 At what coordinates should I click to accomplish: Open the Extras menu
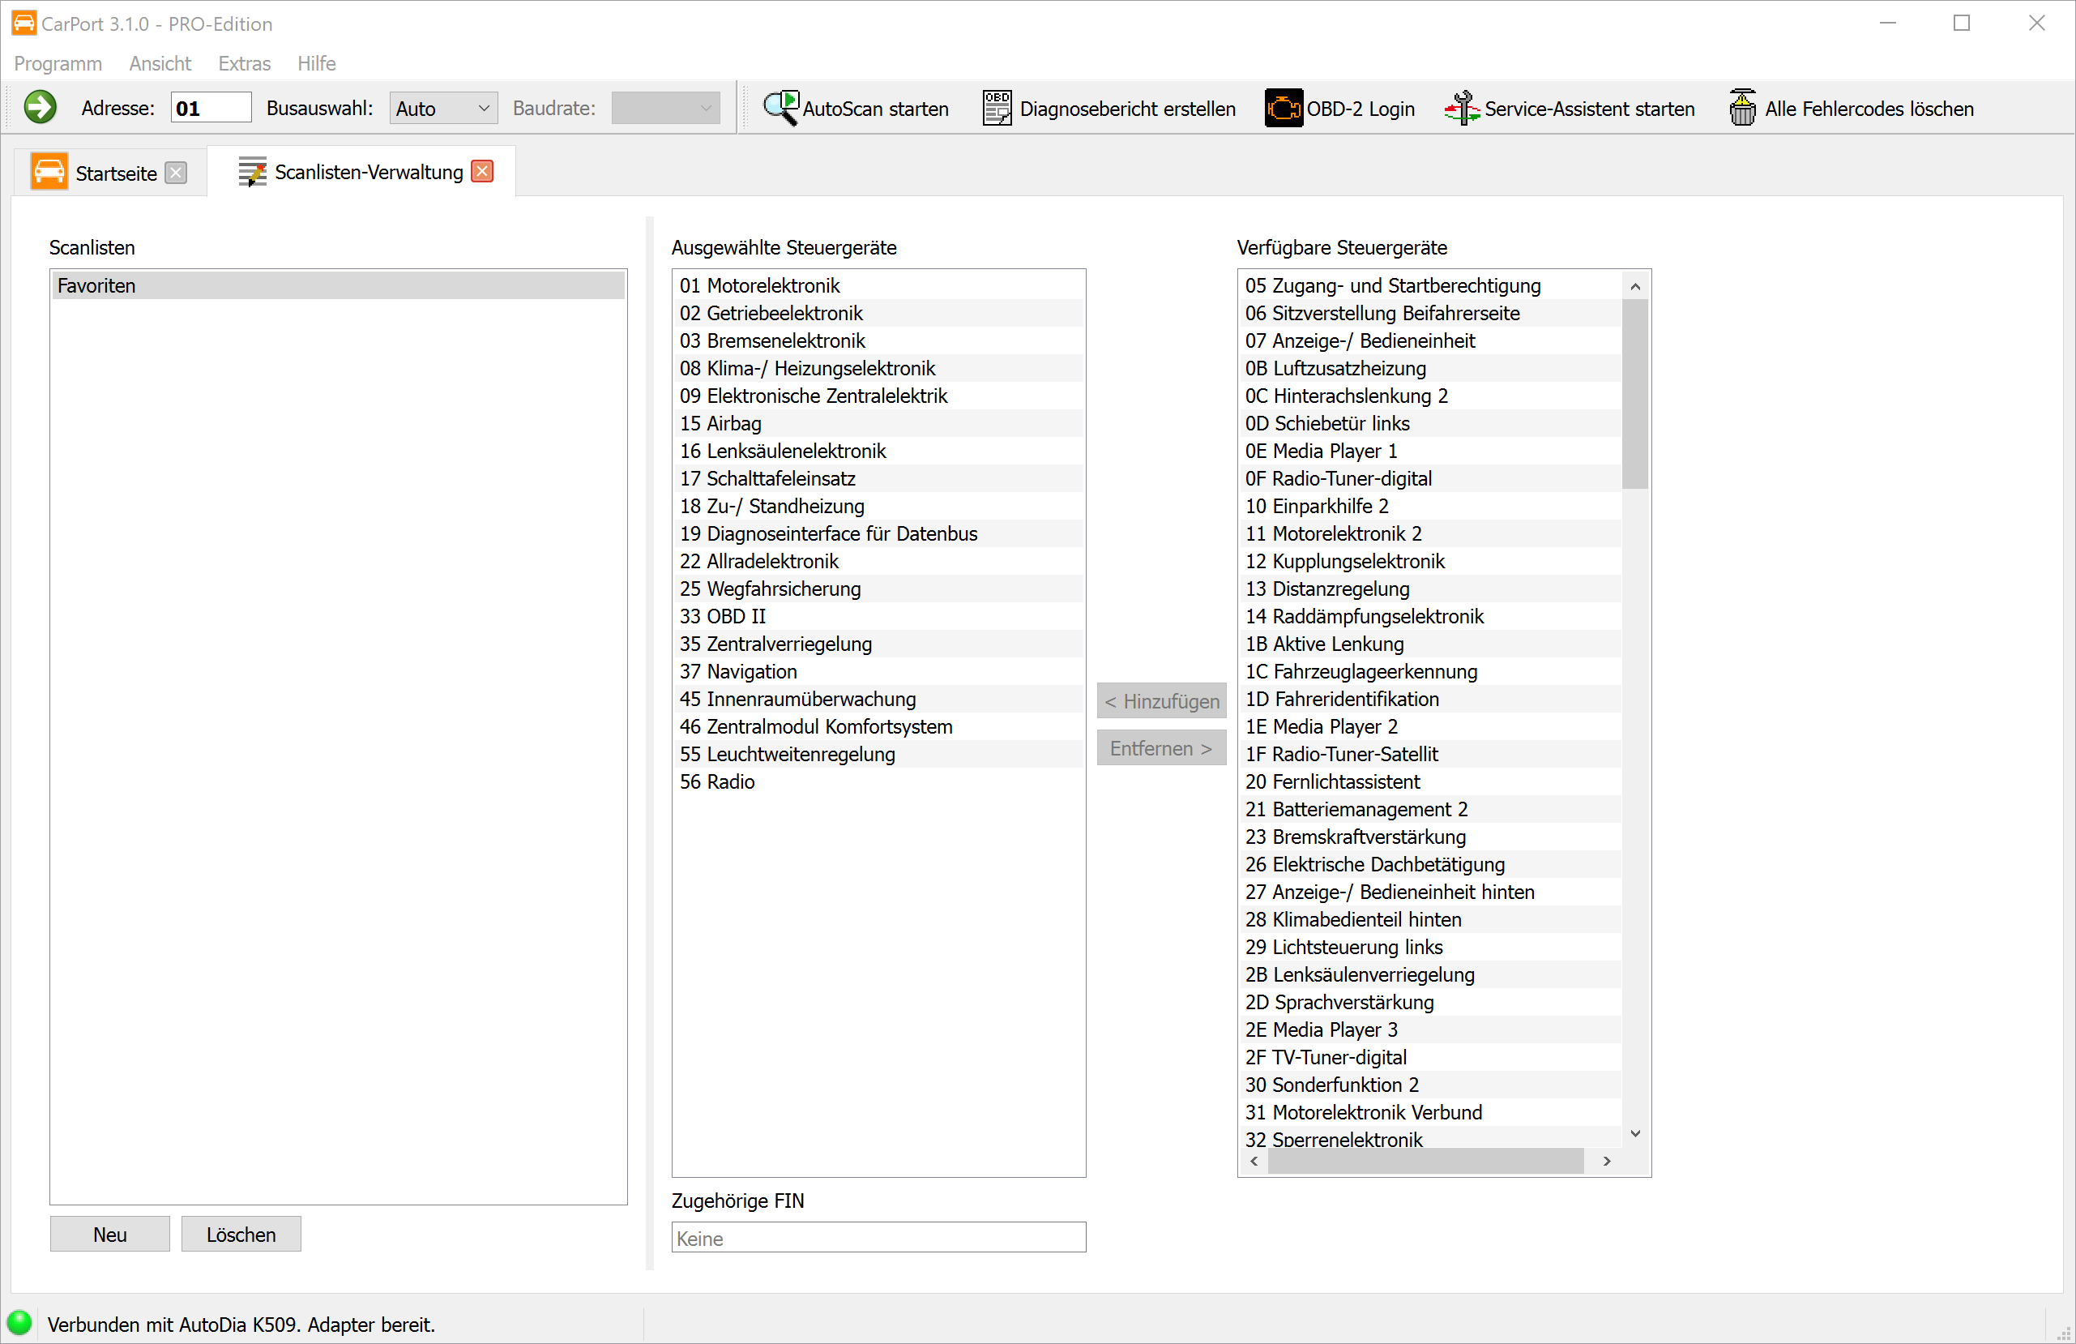pyautogui.click(x=244, y=64)
